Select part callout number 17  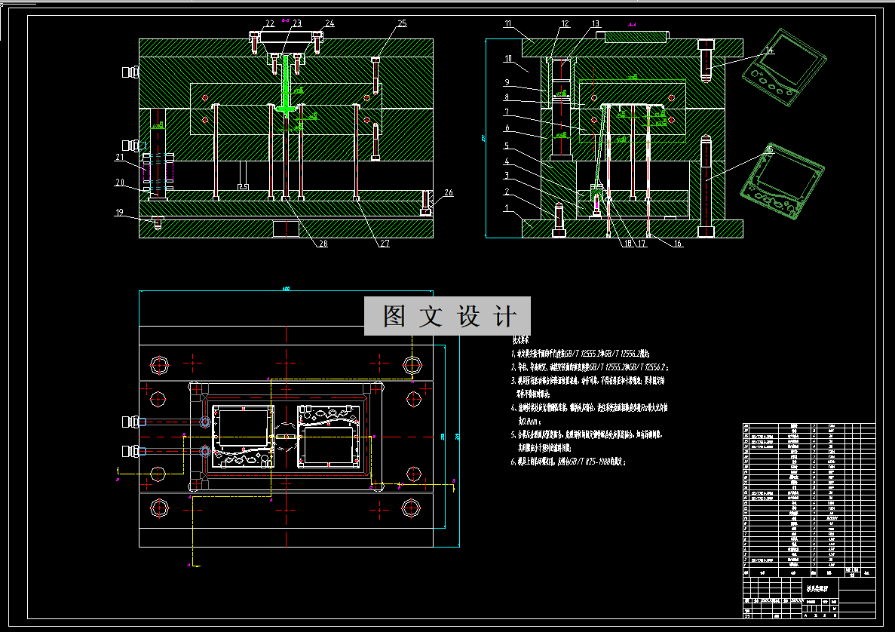pyautogui.click(x=642, y=244)
